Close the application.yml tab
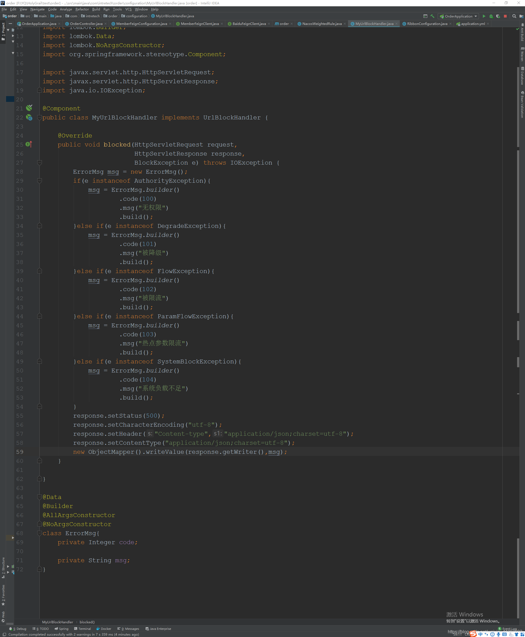This screenshot has width=525, height=637. (488, 24)
